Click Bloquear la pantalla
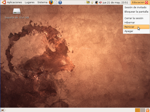This screenshot has width=150, height=112. click(136, 12)
